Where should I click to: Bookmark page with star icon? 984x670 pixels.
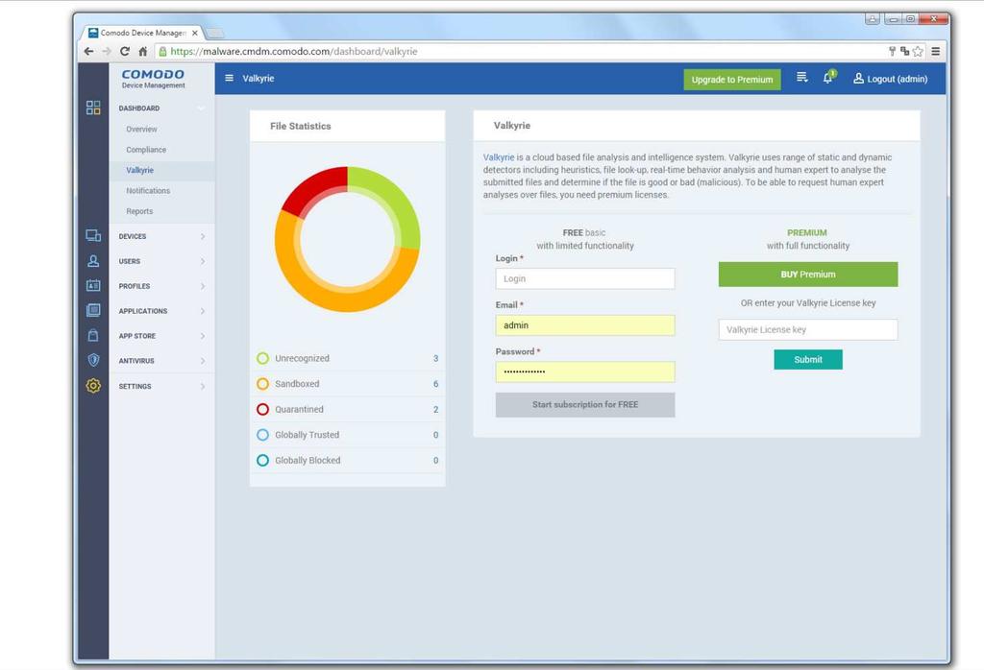click(918, 52)
